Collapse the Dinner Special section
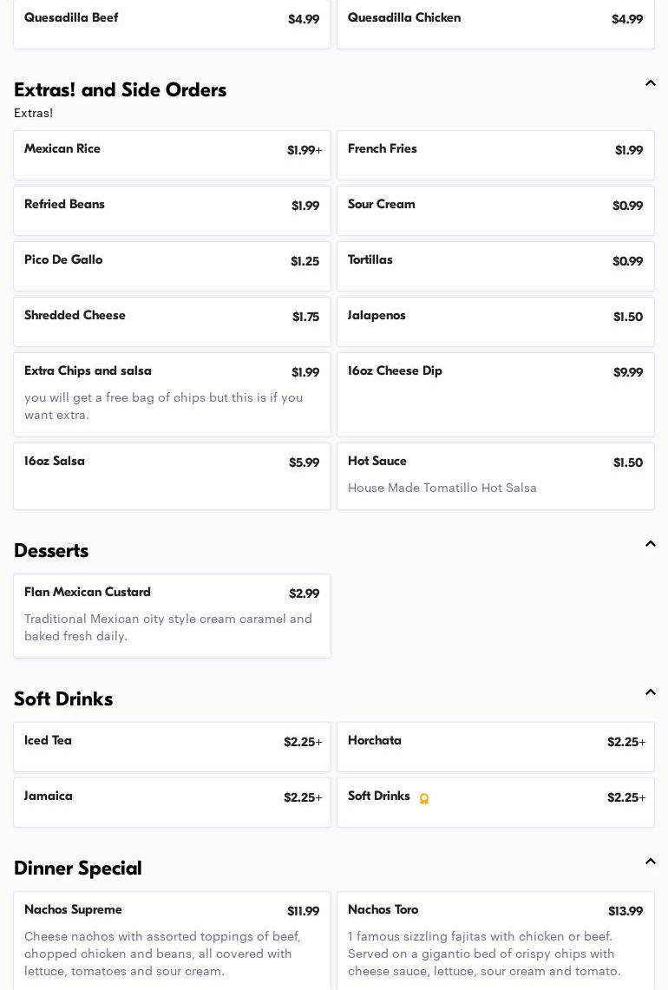This screenshot has height=990, width=668. coord(651,862)
